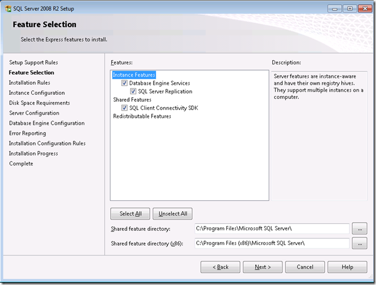Browse for the shared feature directory

point(359,228)
